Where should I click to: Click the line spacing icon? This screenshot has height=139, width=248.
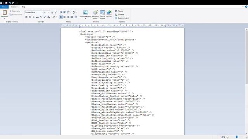pyautogui.click(x=74, y=12)
